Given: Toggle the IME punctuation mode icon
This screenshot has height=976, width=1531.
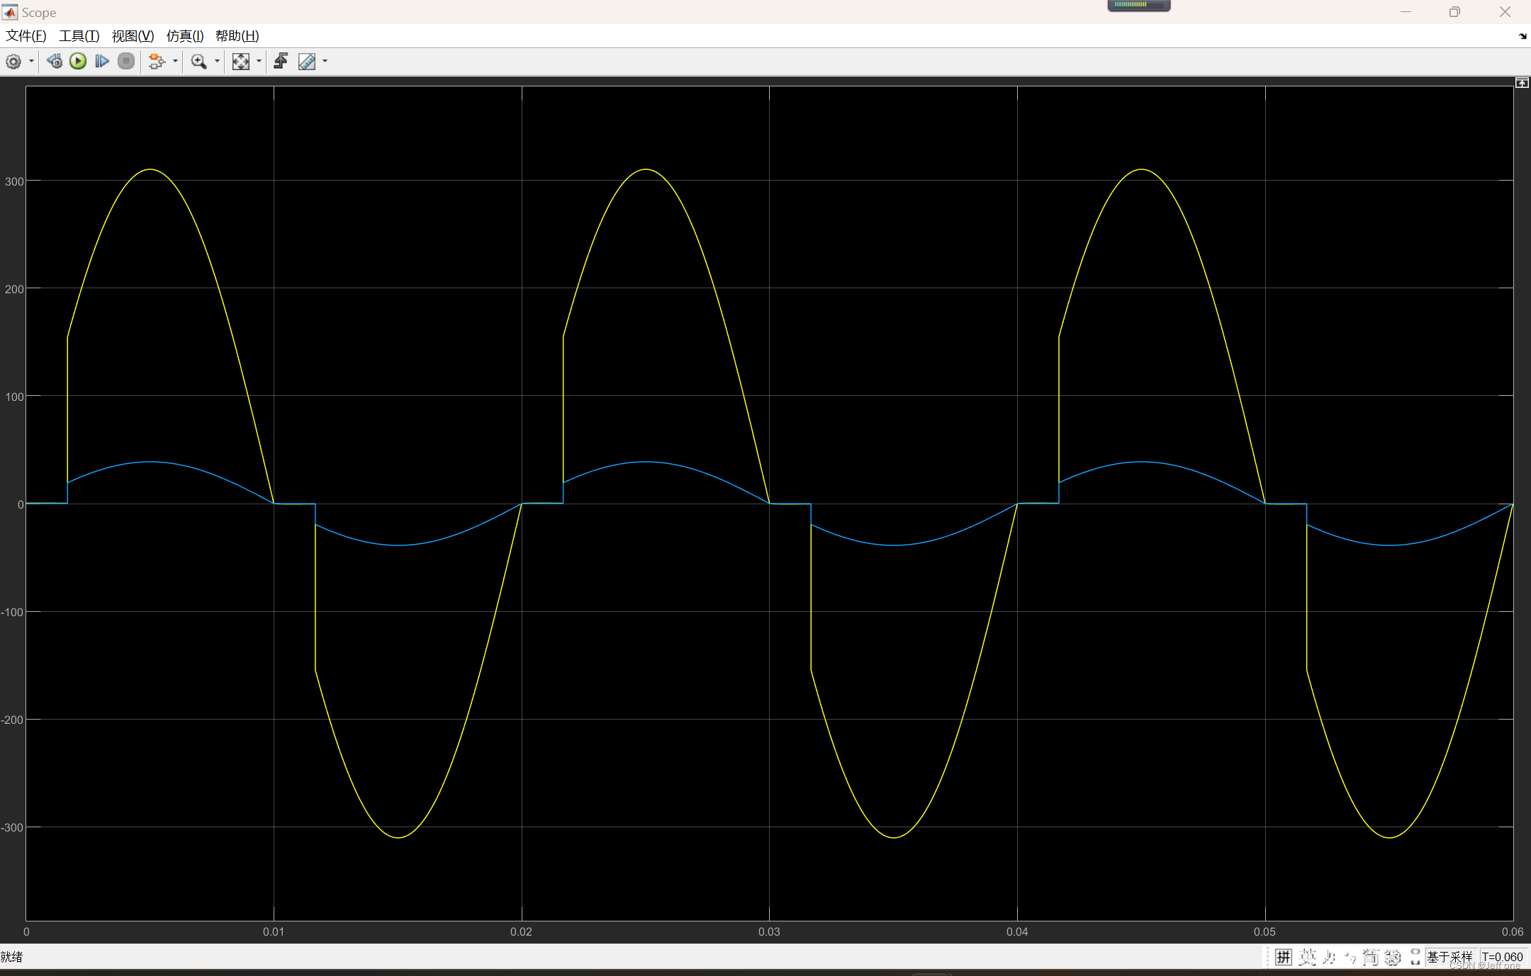Looking at the screenshot, I should [1350, 958].
